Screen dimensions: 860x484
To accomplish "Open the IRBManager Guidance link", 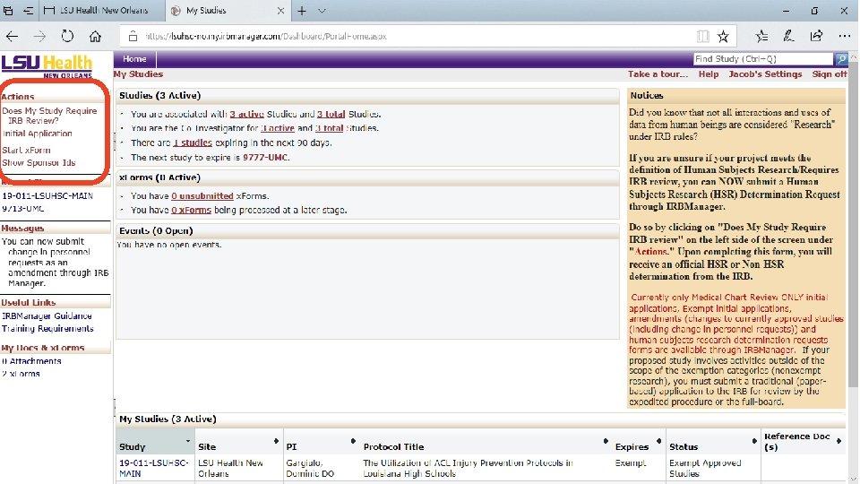I will point(47,316).
